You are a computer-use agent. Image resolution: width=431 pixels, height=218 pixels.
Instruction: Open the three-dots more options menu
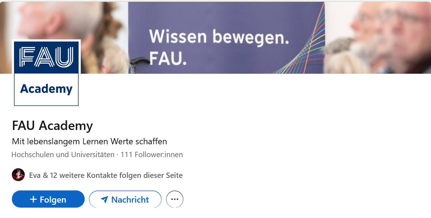(175, 199)
